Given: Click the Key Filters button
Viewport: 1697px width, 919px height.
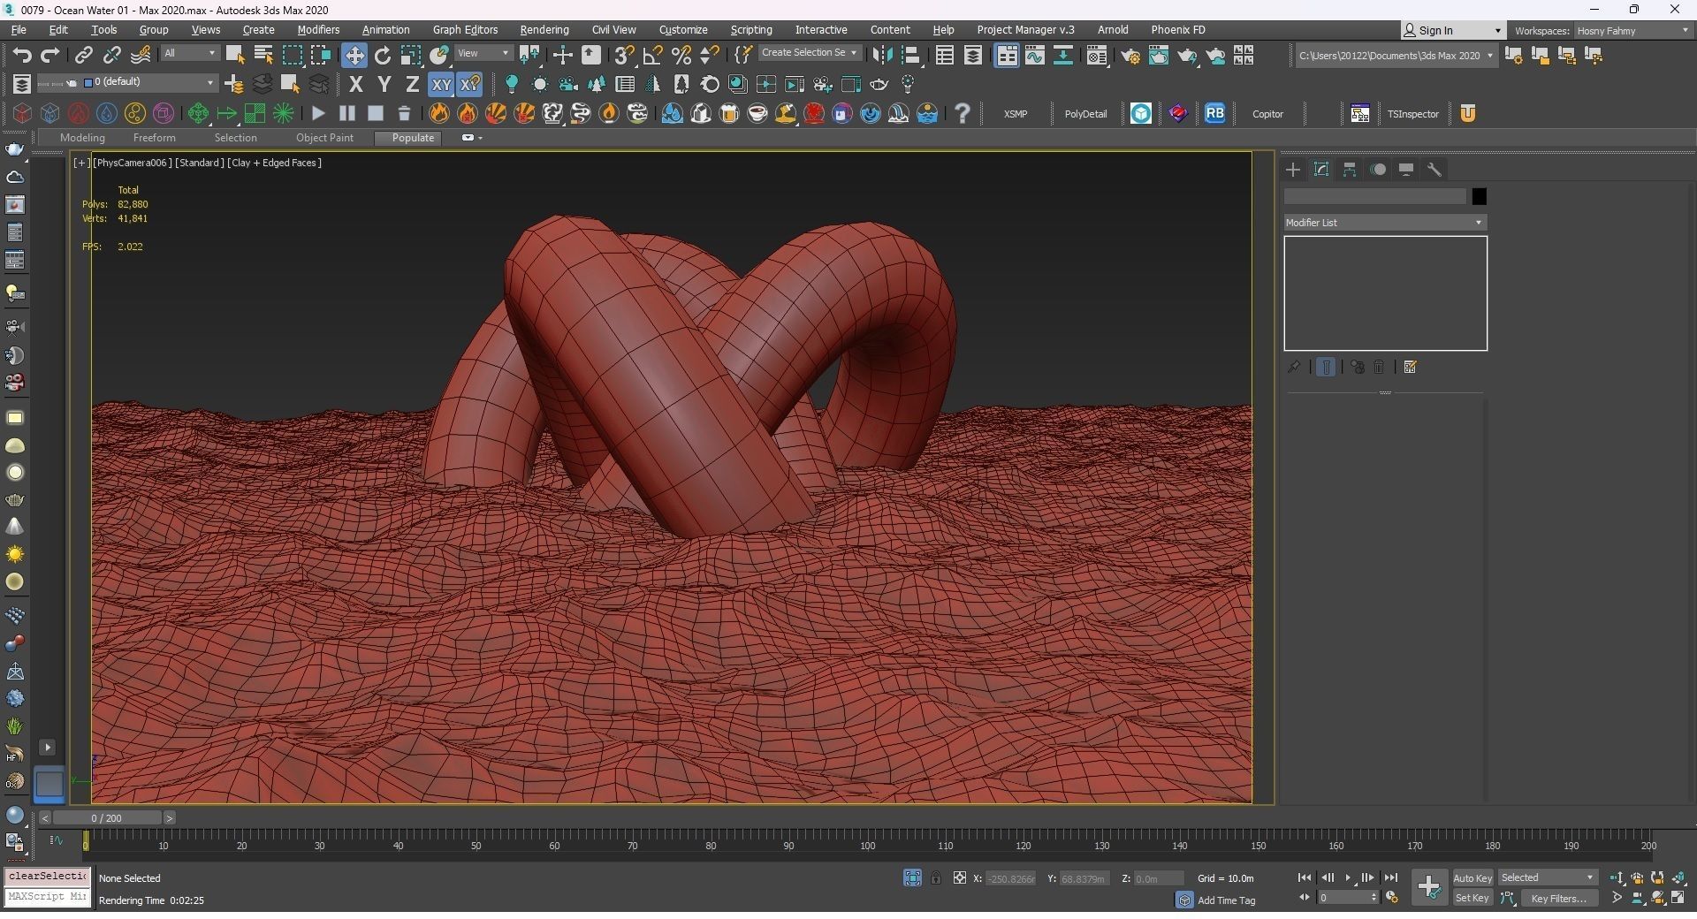Looking at the screenshot, I should (1558, 898).
